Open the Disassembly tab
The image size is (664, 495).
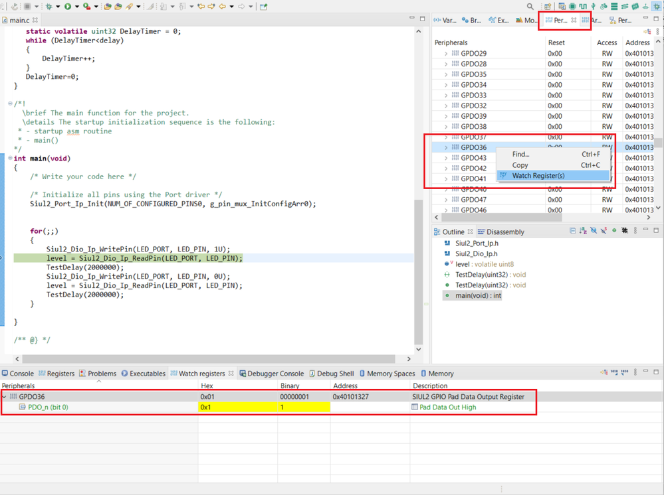point(501,232)
